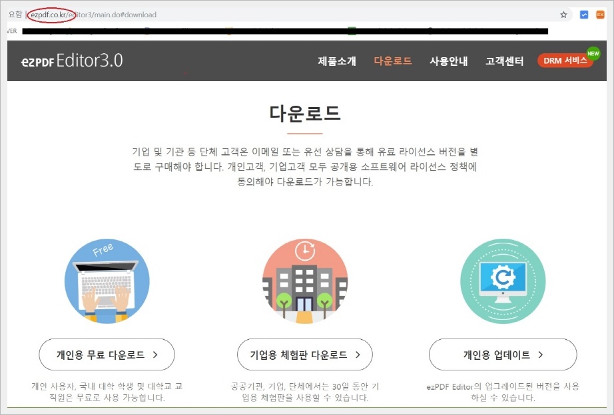Click the Free laptop illustration
The width and height of the screenshot is (614, 415).
107,281
